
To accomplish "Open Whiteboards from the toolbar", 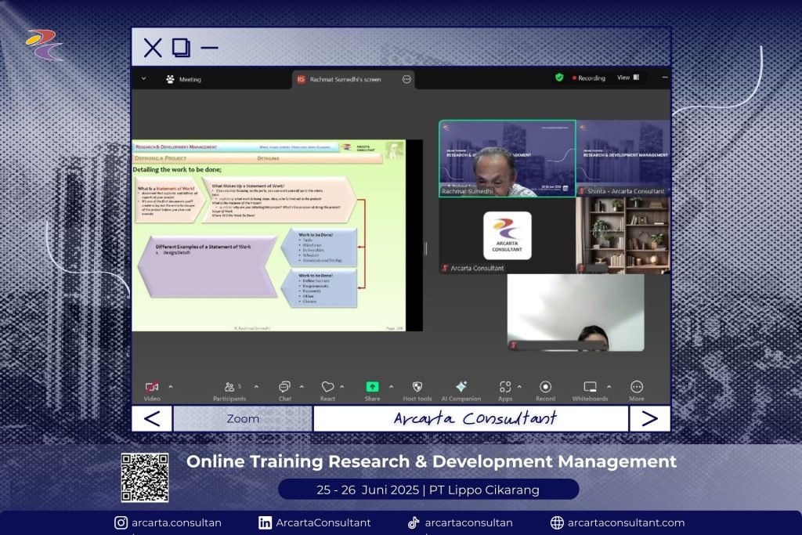I will 590,388.
